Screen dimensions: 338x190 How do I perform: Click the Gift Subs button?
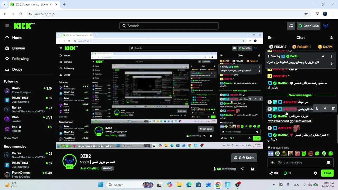pyautogui.click(x=244, y=158)
